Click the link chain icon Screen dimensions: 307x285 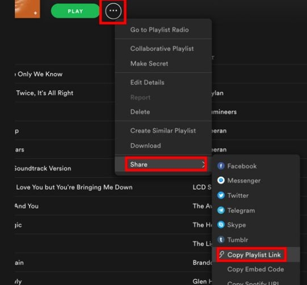click(221, 254)
